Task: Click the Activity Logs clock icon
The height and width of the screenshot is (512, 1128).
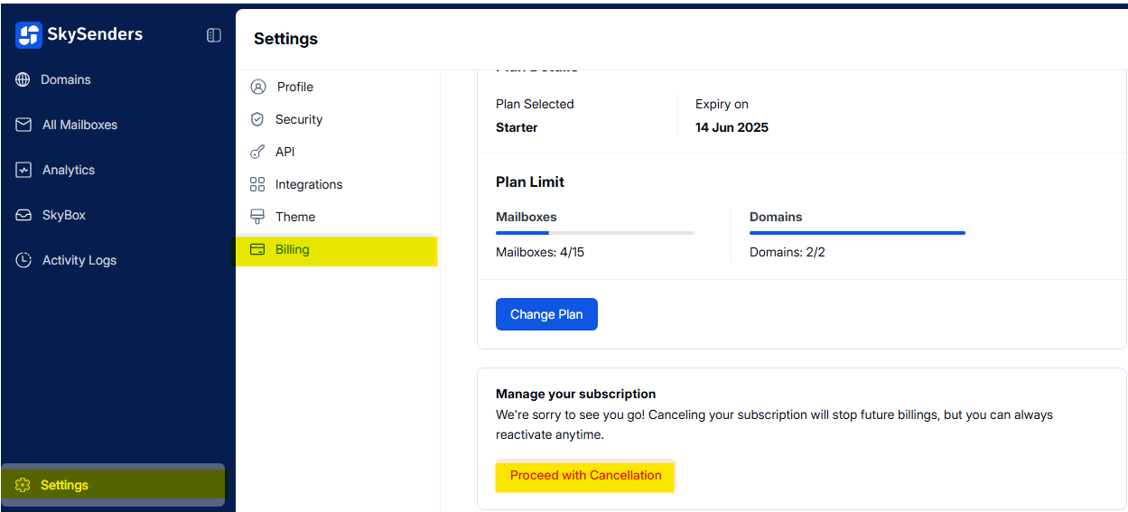Action: (23, 260)
